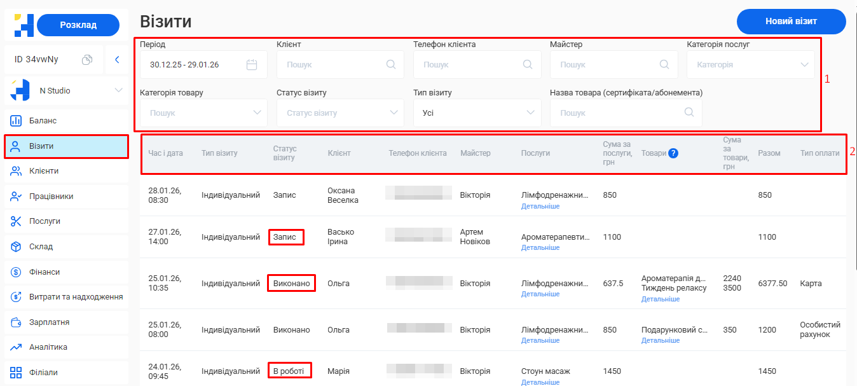
Task: Select Аналітика in the left menu
Action: [48, 347]
